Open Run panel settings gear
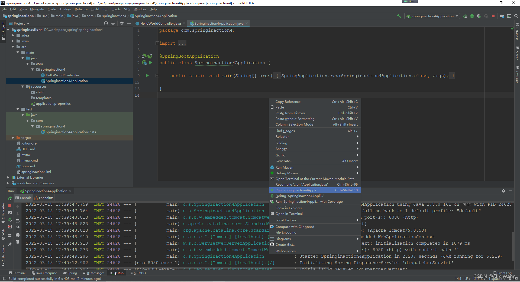This screenshot has width=520, height=282. coord(503,191)
